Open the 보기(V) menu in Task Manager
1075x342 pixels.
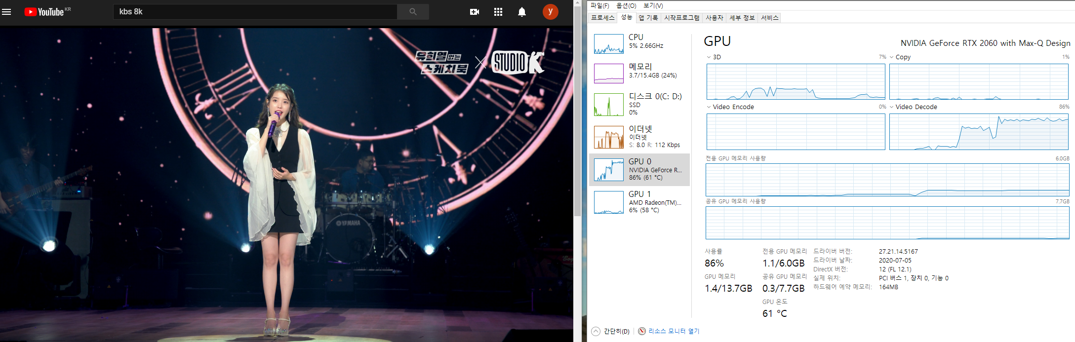[x=653, y=5]
